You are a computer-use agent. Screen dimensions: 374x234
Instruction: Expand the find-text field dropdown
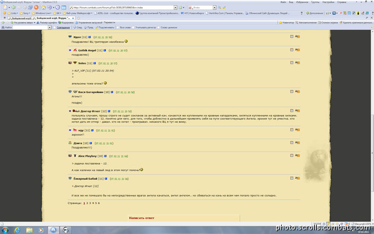(50, 27)
